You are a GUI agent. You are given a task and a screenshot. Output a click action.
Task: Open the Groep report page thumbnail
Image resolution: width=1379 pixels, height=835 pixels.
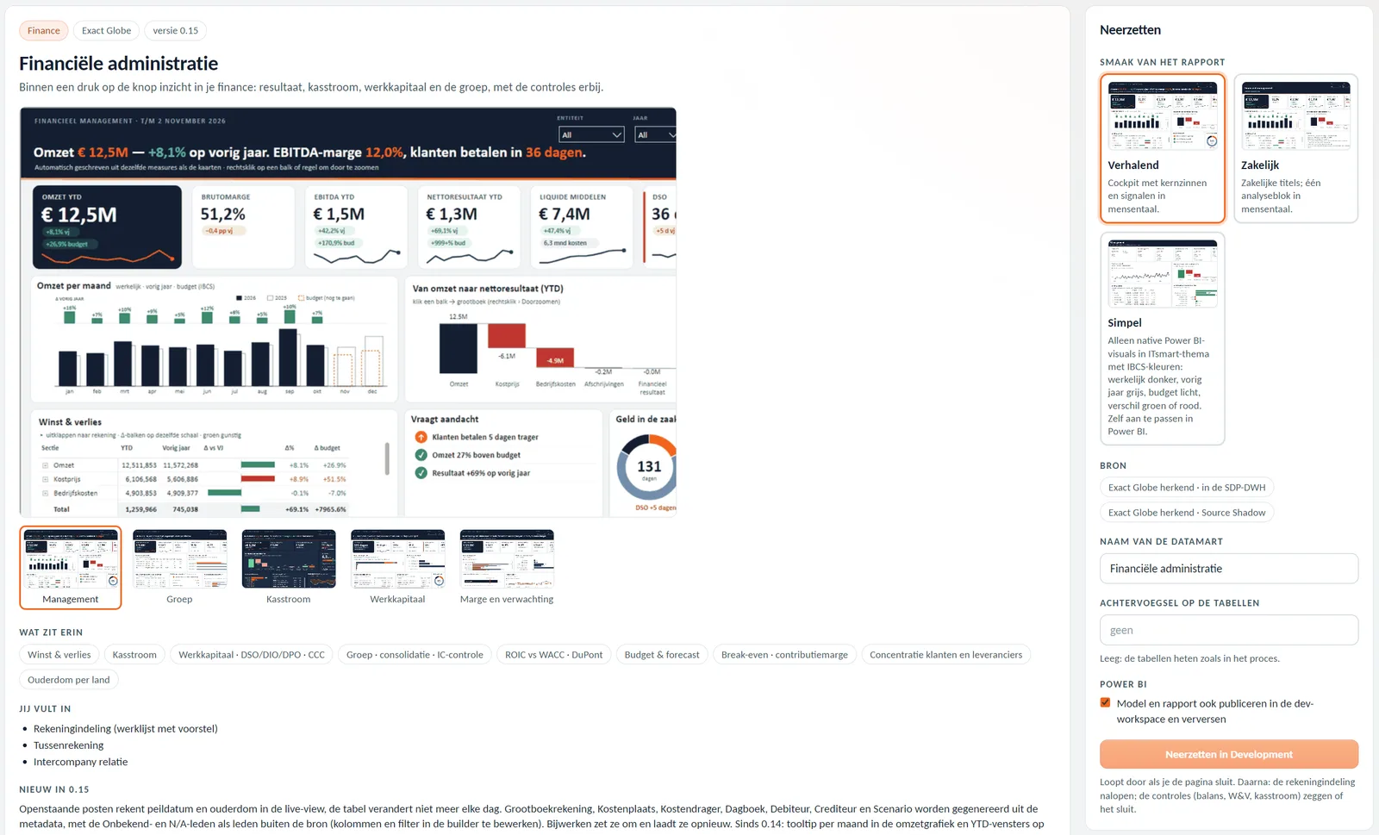click(x=179, y=568)
